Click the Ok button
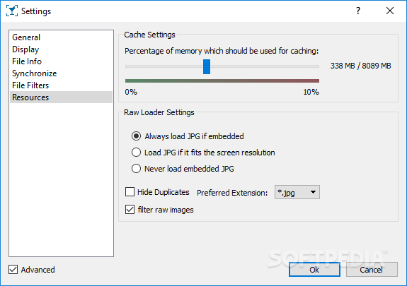The height and width of the screenshot is (286, 407). pyautogui.click(x=314, y=270)
